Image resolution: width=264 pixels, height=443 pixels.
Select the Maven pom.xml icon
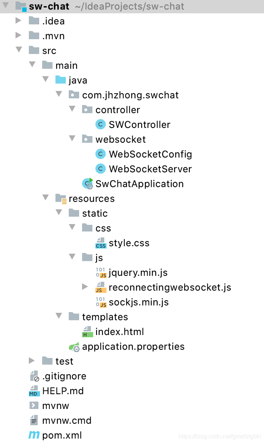pos(34,435)
